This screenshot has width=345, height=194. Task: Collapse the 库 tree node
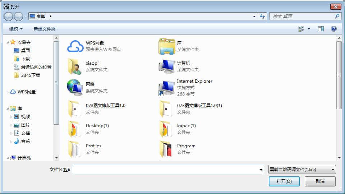click(8, 108)
